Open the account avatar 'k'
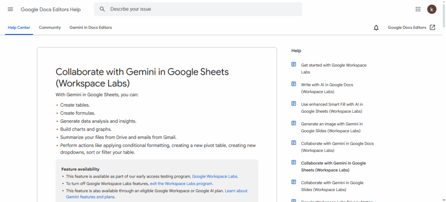The image size is (446, 202). (x=432, y=9)
